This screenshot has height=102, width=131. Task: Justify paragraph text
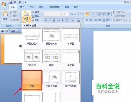coord(100,20)
